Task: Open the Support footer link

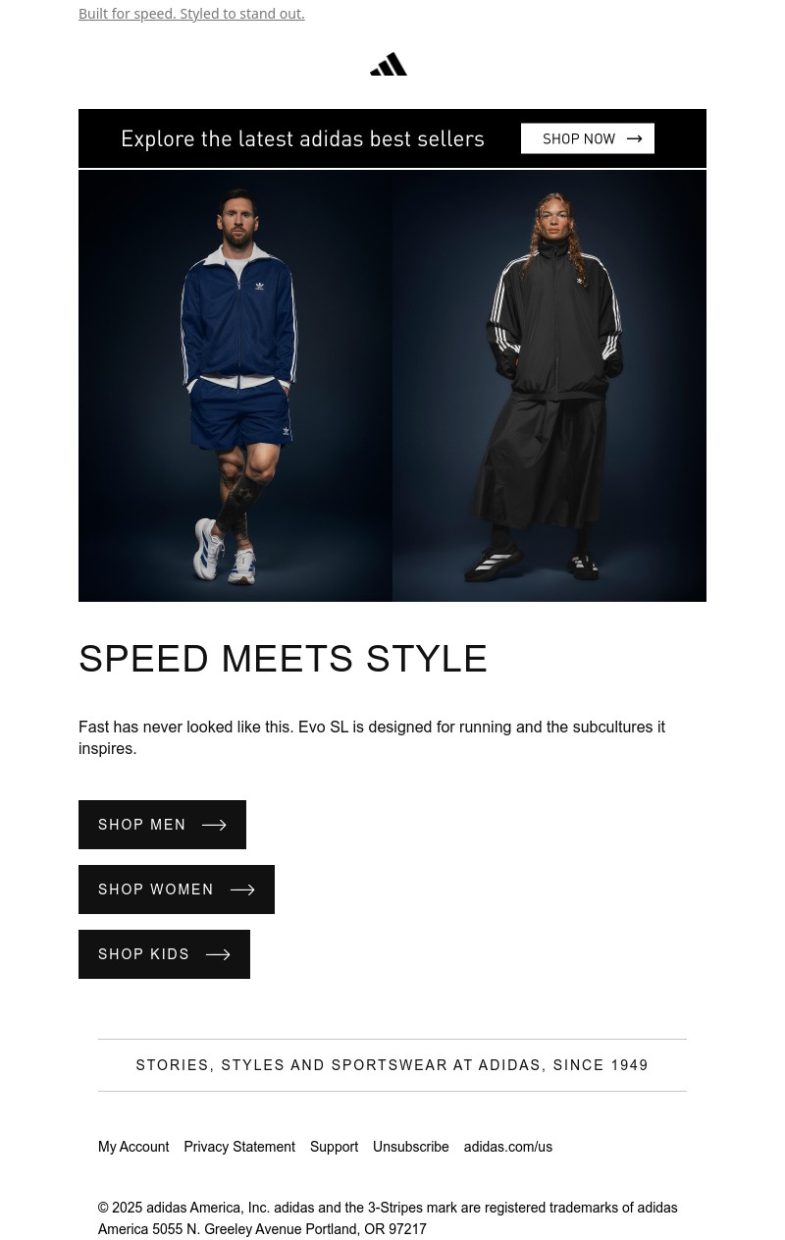Action: 334,1147
